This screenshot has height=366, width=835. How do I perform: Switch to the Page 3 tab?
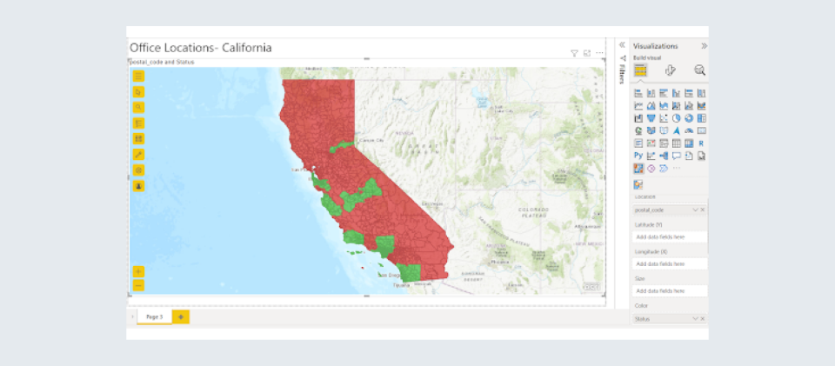point(154,317)
